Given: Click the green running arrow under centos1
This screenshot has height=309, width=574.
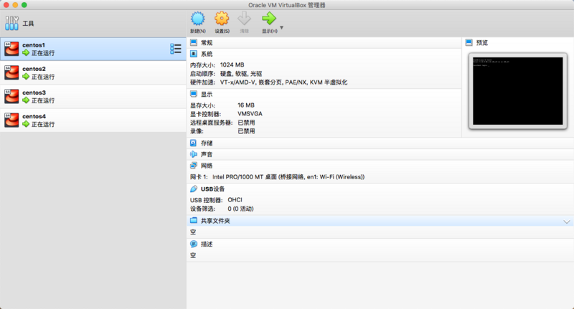Looking at the screenshot, I should [x=26, y=53].
